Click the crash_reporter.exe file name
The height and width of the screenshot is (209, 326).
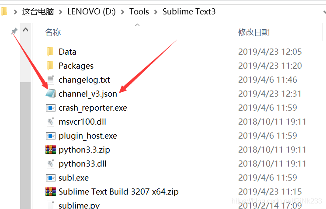pyautogui.click(x=93, y=108)
